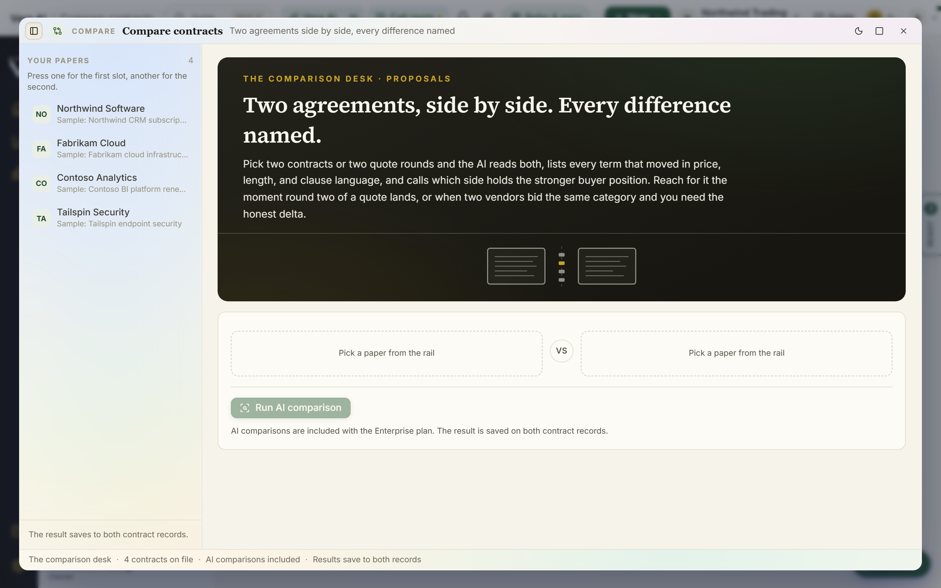
Task: Select Fabrikam Cloud paper
Action: click(x=110, y=148)
